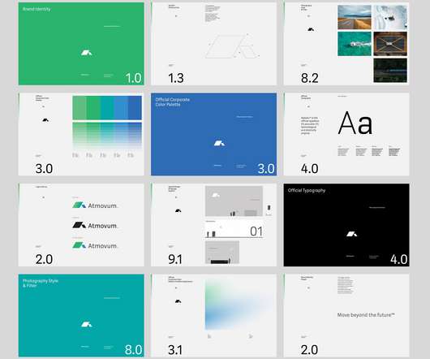Click the white logo on green Brand Identity slide

pyautogui.click(x=86, y=53)
